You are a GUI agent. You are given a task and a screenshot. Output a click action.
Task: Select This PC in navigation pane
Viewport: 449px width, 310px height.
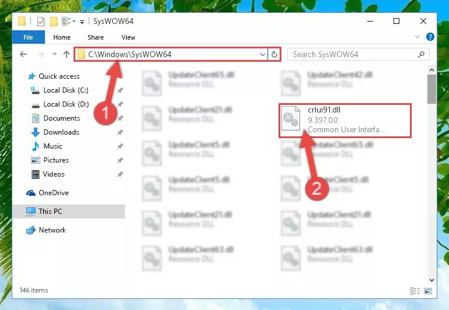point(69,212)
